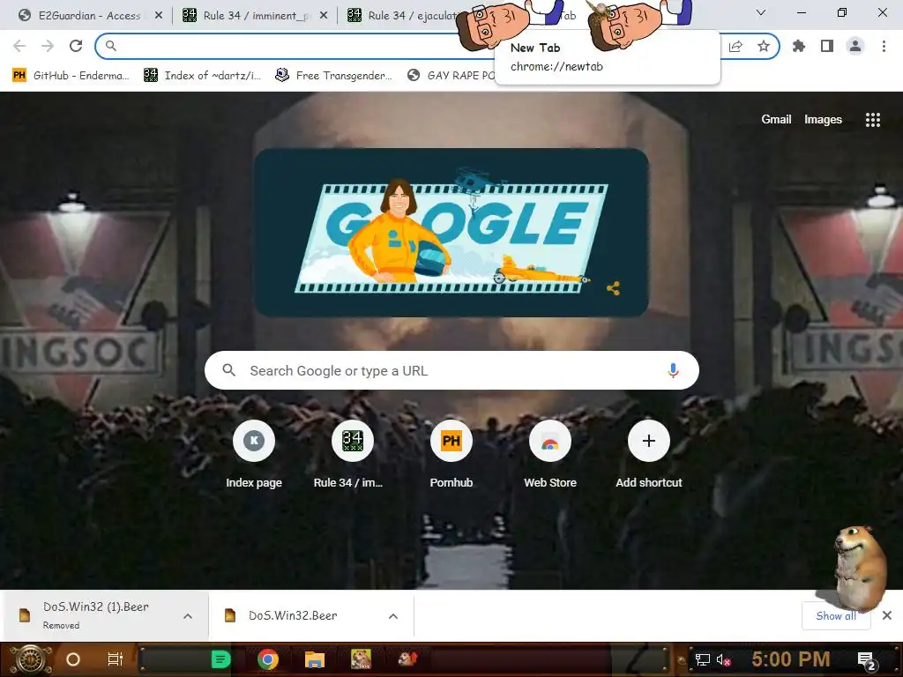
Task: Open the Index of ~dartz bookmark
Action: click(x=202, y=76)
